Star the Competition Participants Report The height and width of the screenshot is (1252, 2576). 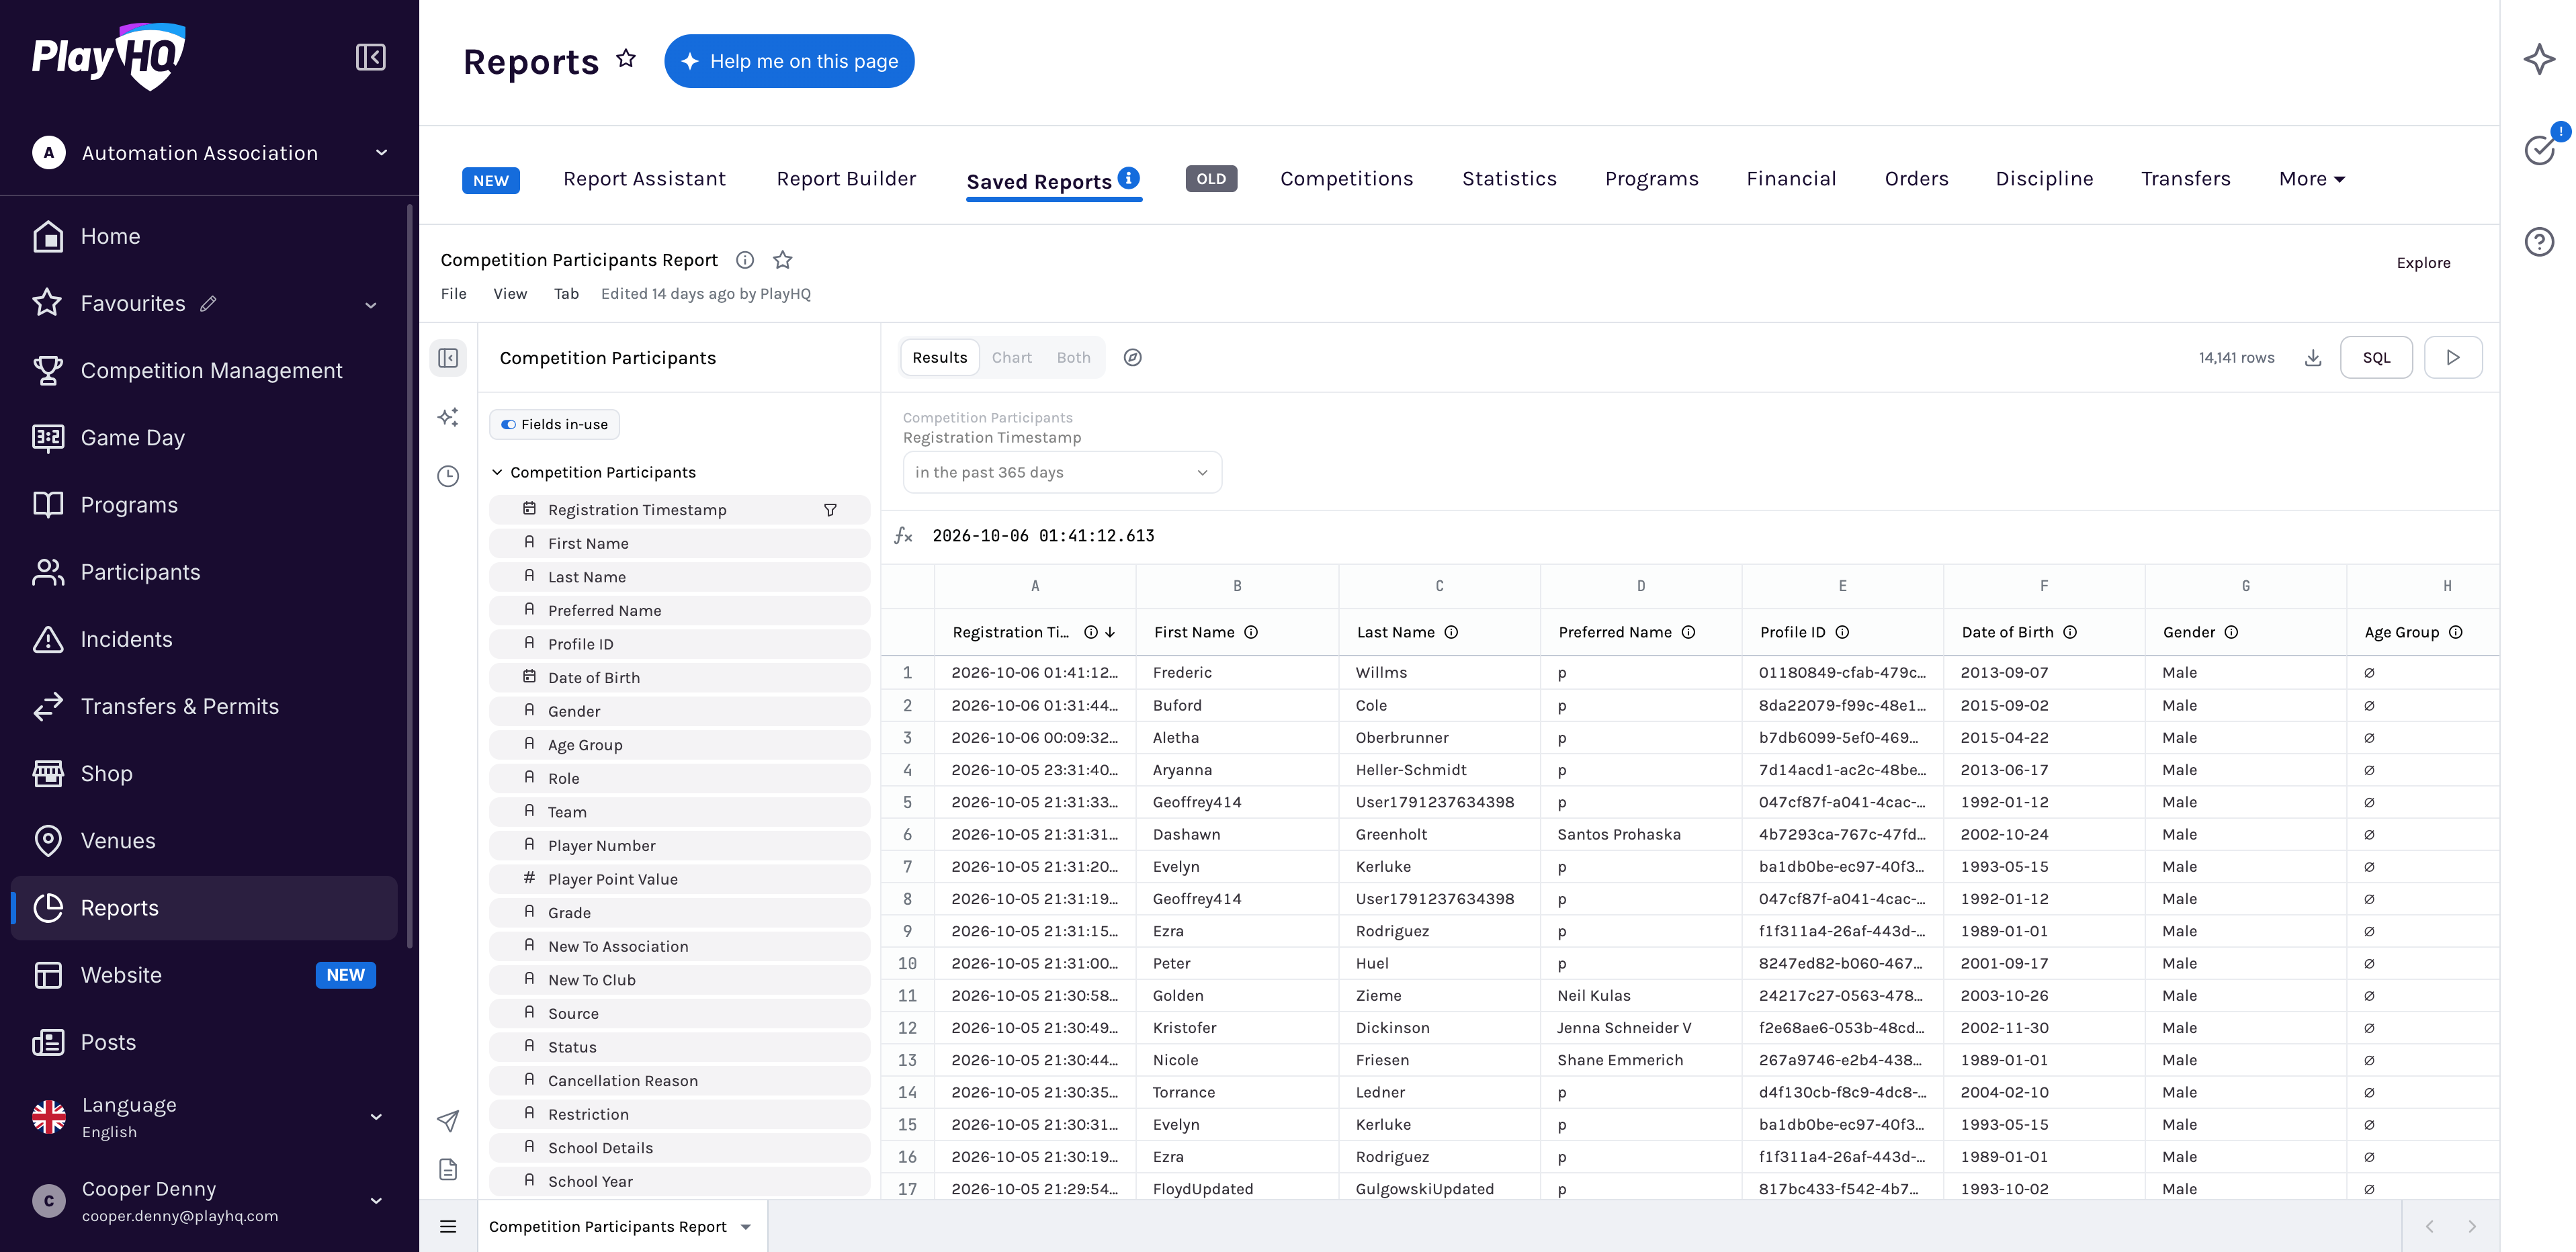pyautogui.click(x=783, y=260)
